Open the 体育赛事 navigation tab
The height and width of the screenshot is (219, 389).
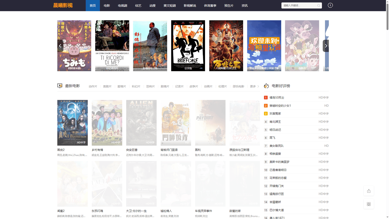click(210, 5)
